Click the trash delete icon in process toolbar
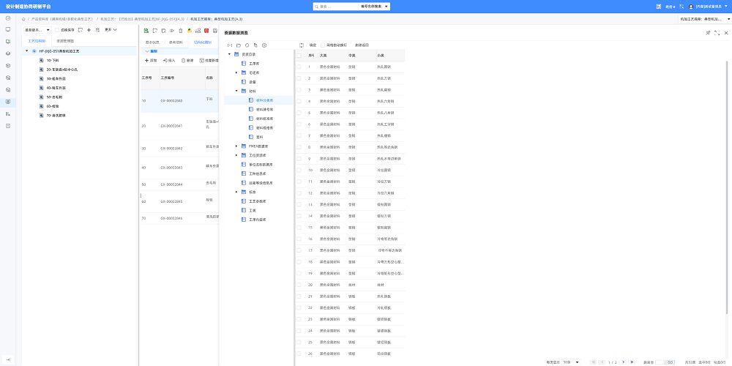Image resolution: width=732 pixels, height=366 pixels. point(181,31)
